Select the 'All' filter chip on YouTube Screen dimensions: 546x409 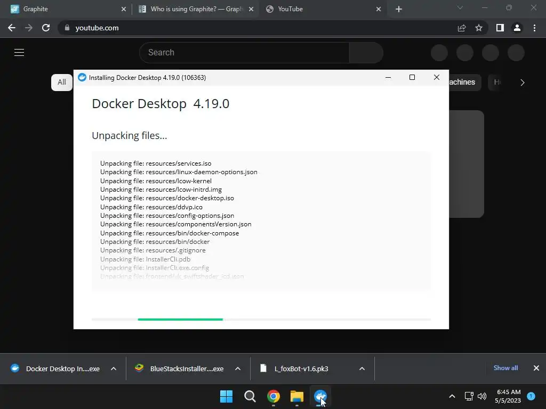tap(62, 83)
